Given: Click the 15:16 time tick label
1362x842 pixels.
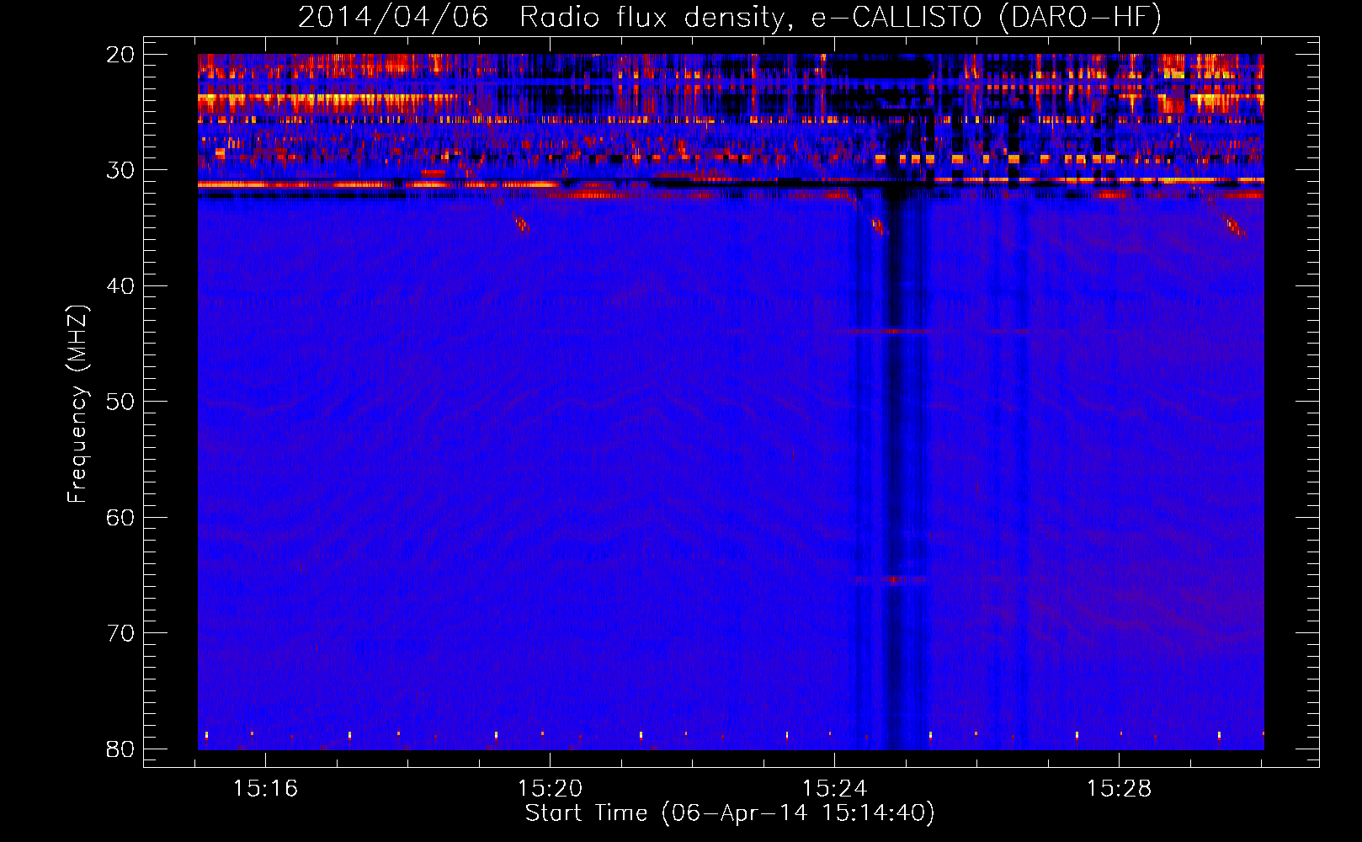Looking at the screenshot, I should [265, 789].
